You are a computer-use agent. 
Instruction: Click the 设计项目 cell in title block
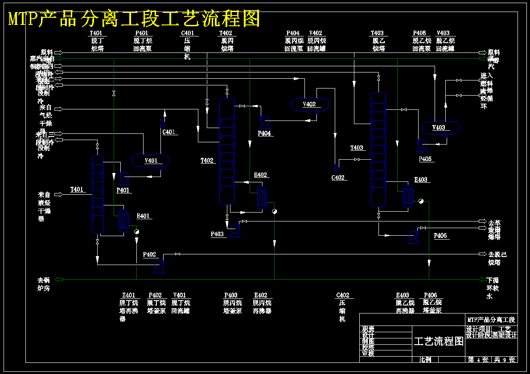478,329
